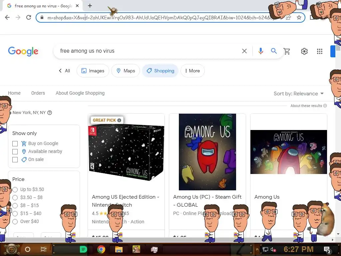This screenshot has height=256, width=341.
Task: Open the More search options menu
Action: point(192,71)
